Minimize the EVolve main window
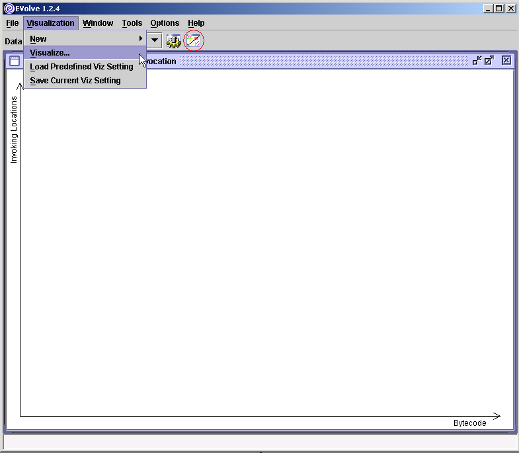Screen dimensions: 519x453 (x=488, y=9)
